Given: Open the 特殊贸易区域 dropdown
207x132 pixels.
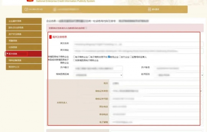Looking at the screenshot, I should [98, 75].
